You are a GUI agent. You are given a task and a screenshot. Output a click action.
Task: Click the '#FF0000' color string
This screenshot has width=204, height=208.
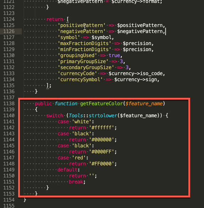pyautogui.click(x=101, y=164)
